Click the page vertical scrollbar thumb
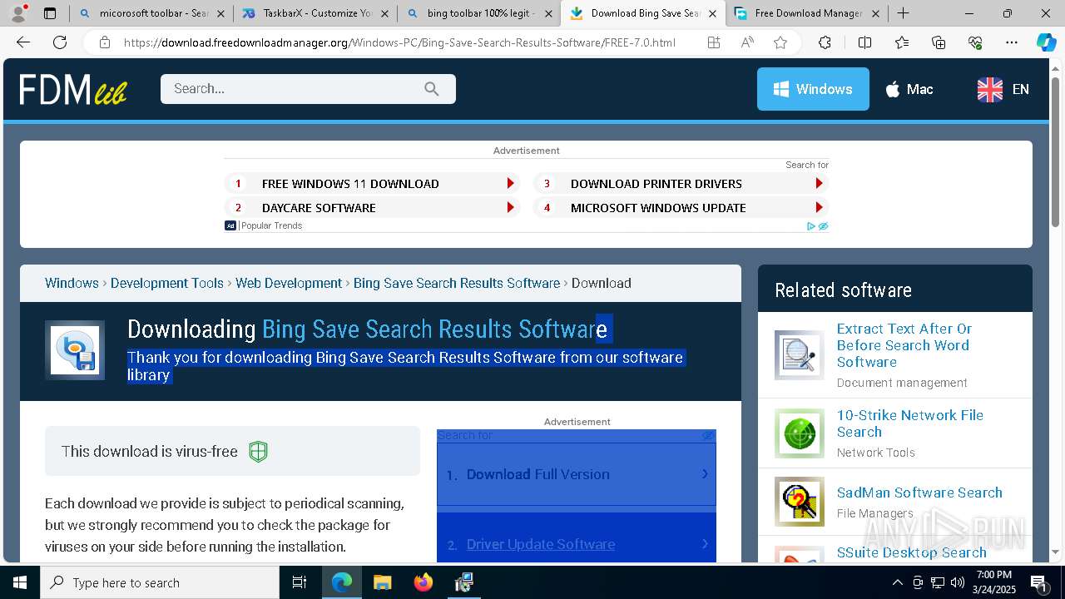The image size is (1065, 599). point(1056,151)
